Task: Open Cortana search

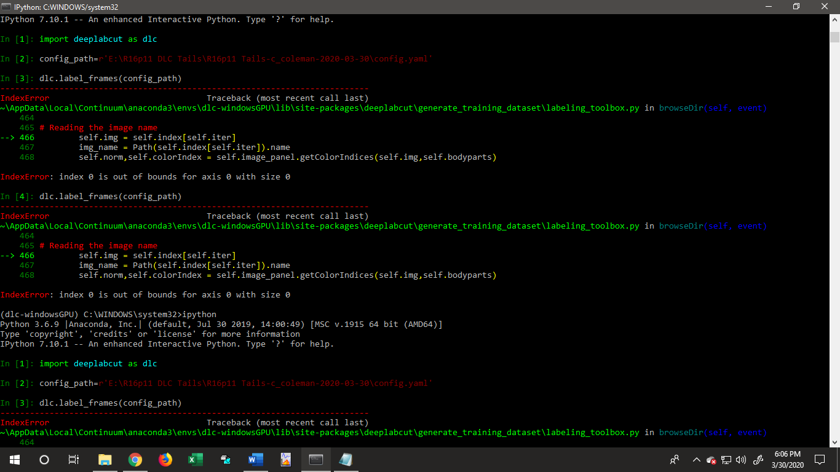Action: (43, 459)
